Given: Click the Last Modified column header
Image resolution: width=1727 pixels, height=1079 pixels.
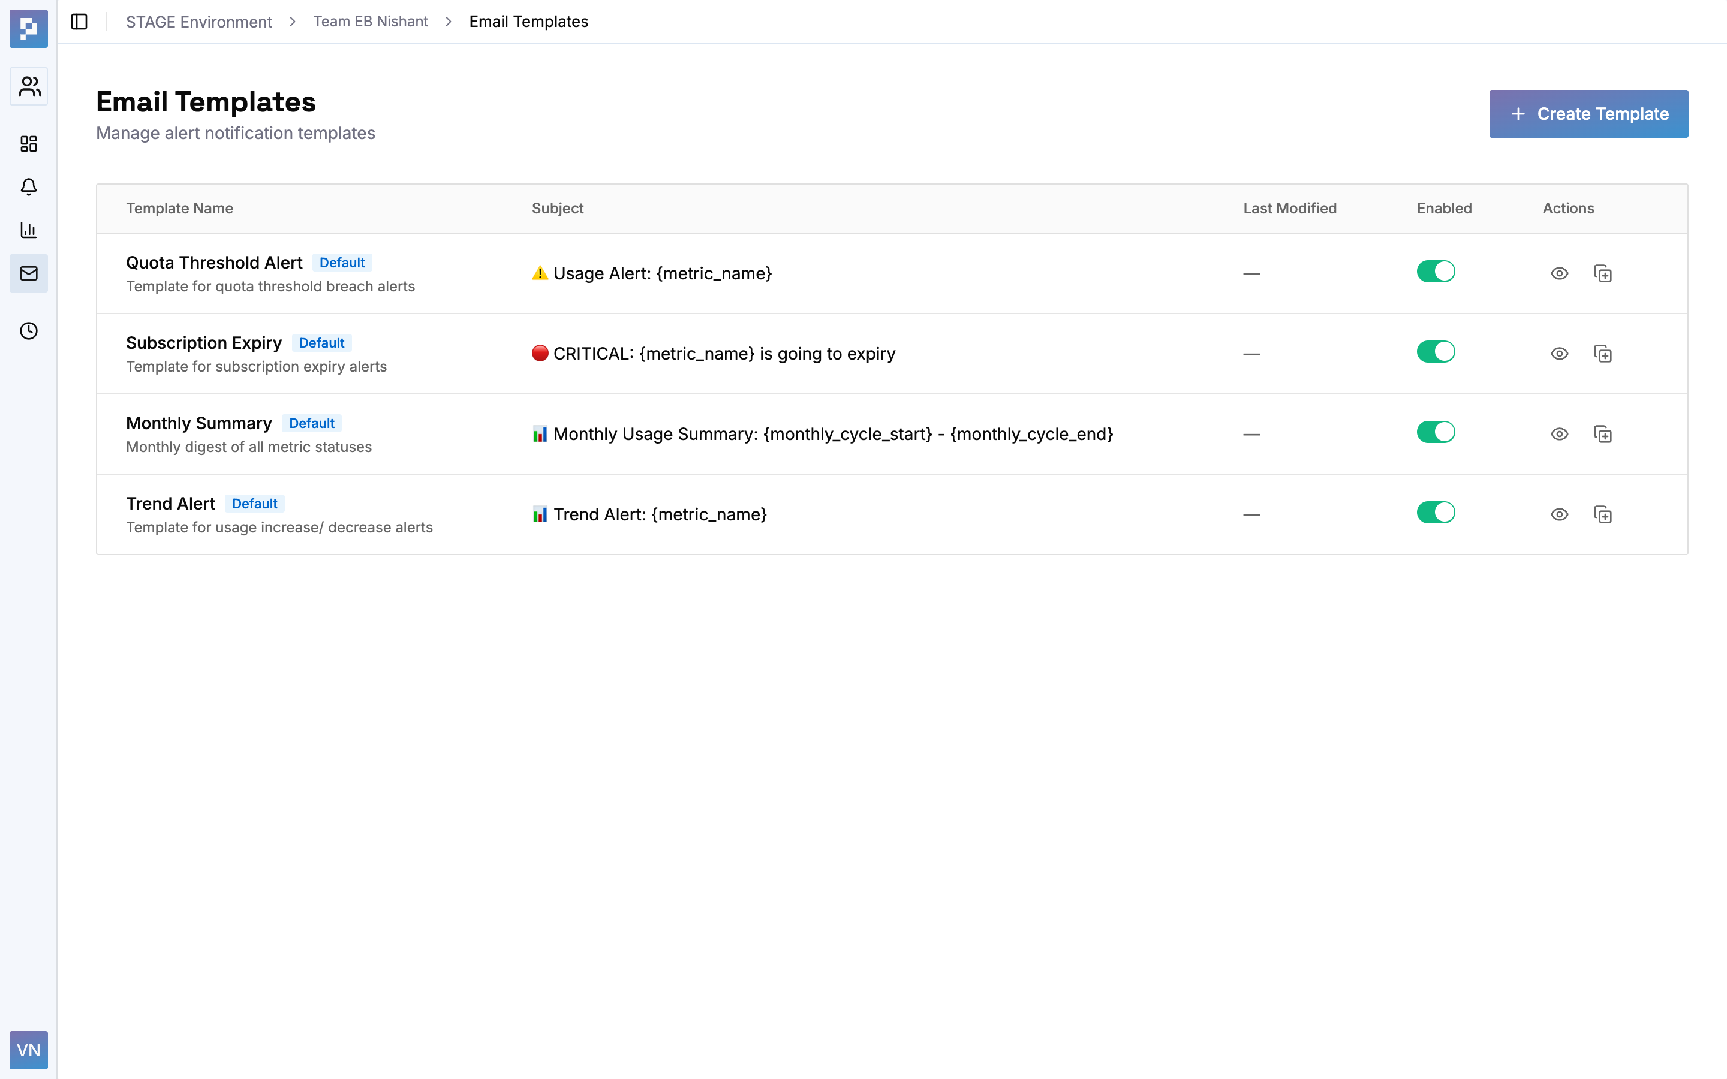Looking at the screenshot, I should pos(1289,209).
